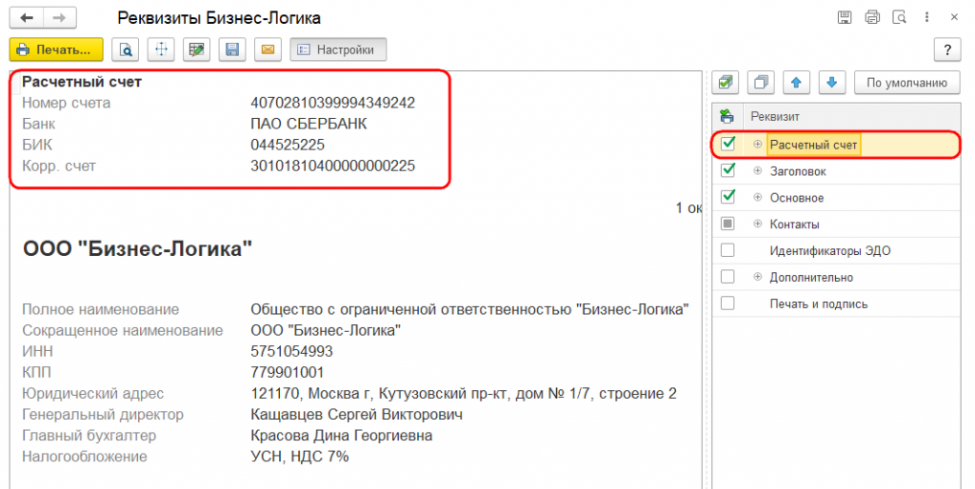This screenshot has width=975, height=489.
Task: Select the Печать и подпись row label
Action: pos(818,304)
